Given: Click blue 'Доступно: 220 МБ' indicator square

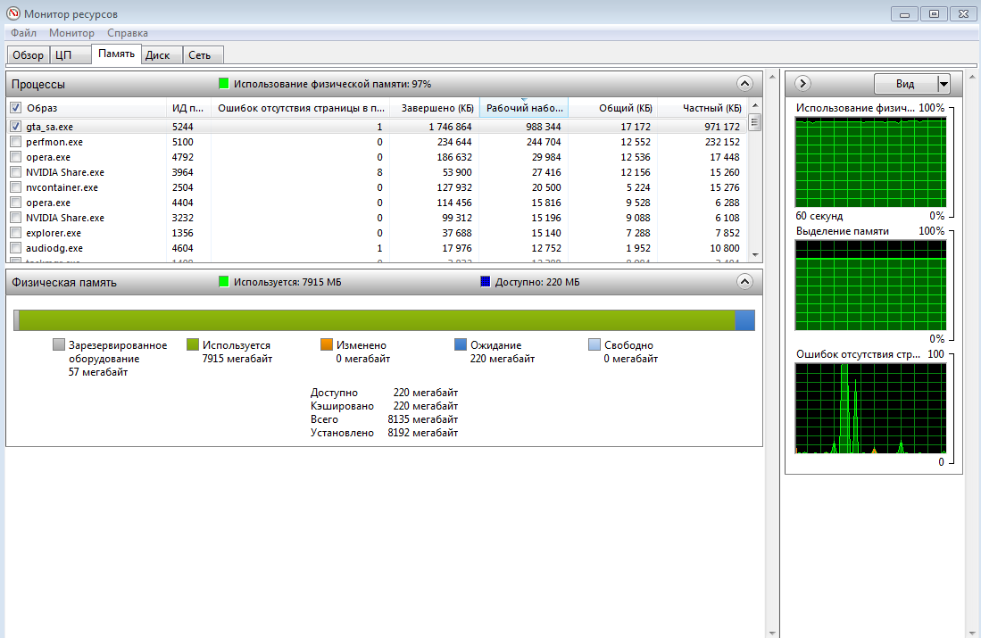Looking at the screenshot, I should point(486,282).
